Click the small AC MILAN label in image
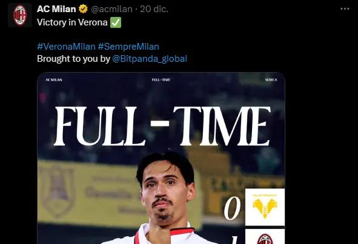358x244 pixels. pyautogui.click(x=54, y=80)
